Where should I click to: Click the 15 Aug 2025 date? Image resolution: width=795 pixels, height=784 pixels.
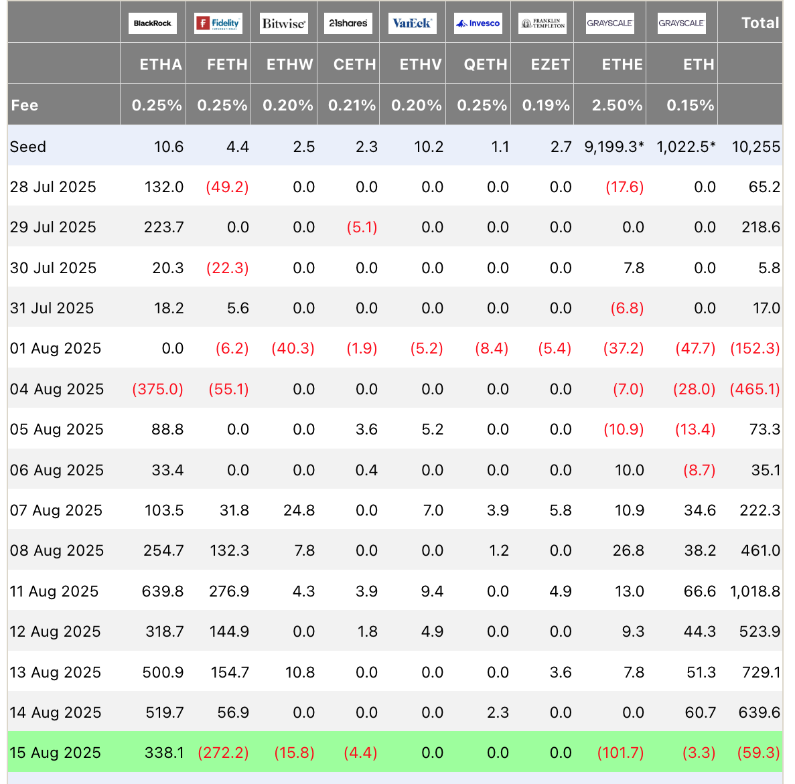click(x=56, y=753)
